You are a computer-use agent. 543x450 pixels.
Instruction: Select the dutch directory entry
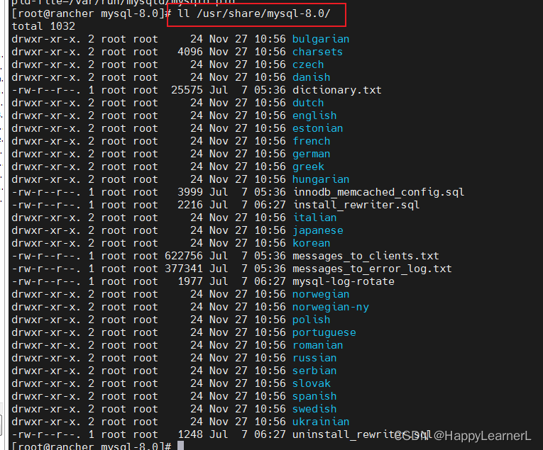coord(308,103)
